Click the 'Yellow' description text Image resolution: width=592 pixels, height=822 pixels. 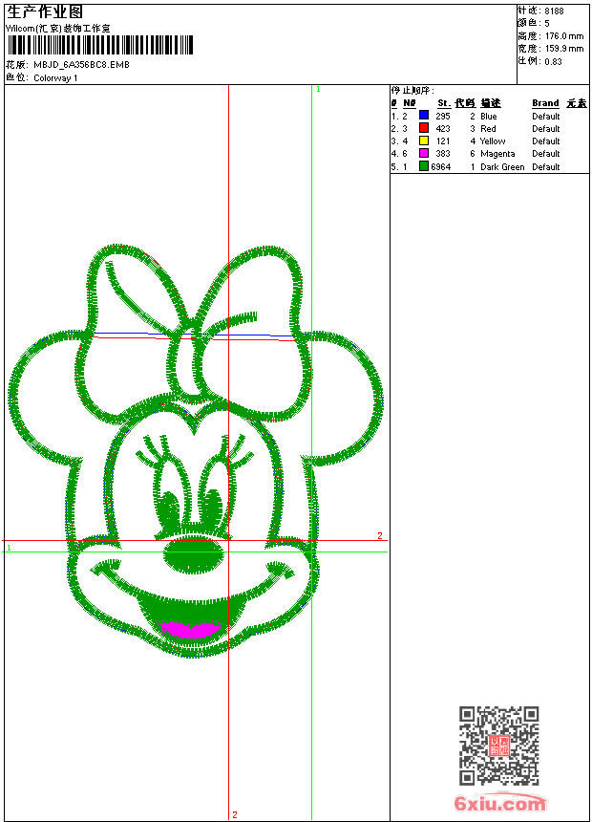click(493, 141)
